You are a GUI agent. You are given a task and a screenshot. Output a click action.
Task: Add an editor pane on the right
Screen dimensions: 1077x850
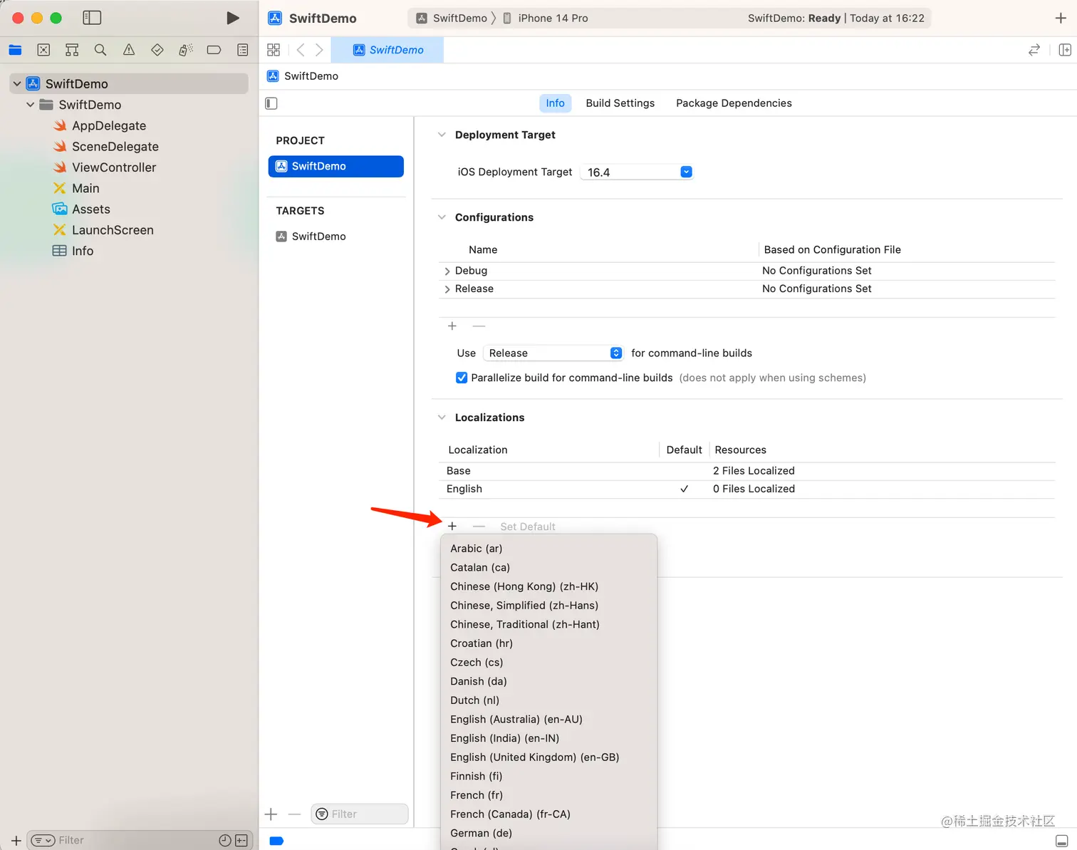(1065, 50)
